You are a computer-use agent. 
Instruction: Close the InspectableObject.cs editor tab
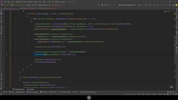point(37,8)
